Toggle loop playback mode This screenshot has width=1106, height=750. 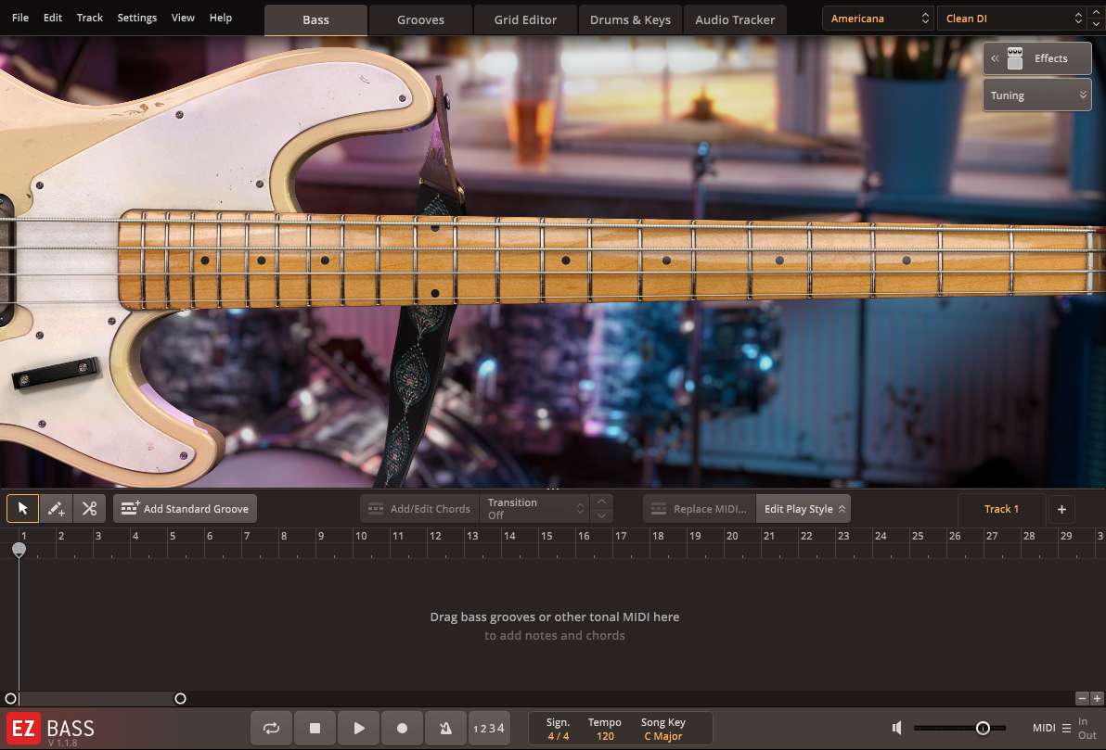coord(271,728)
